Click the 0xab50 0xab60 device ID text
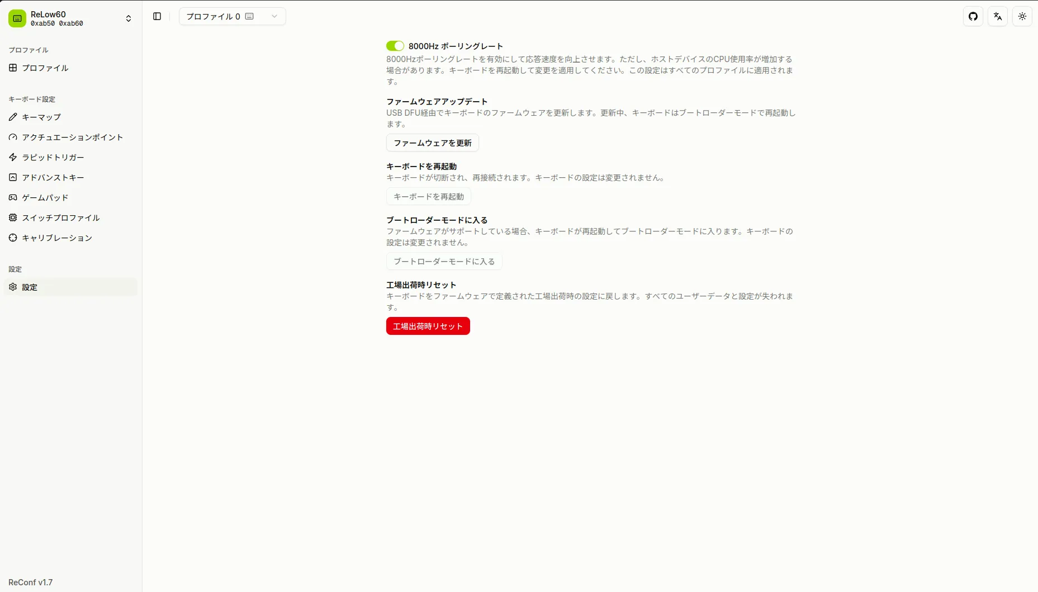This screenshot has height=592, width=1038. click(57, 23)
